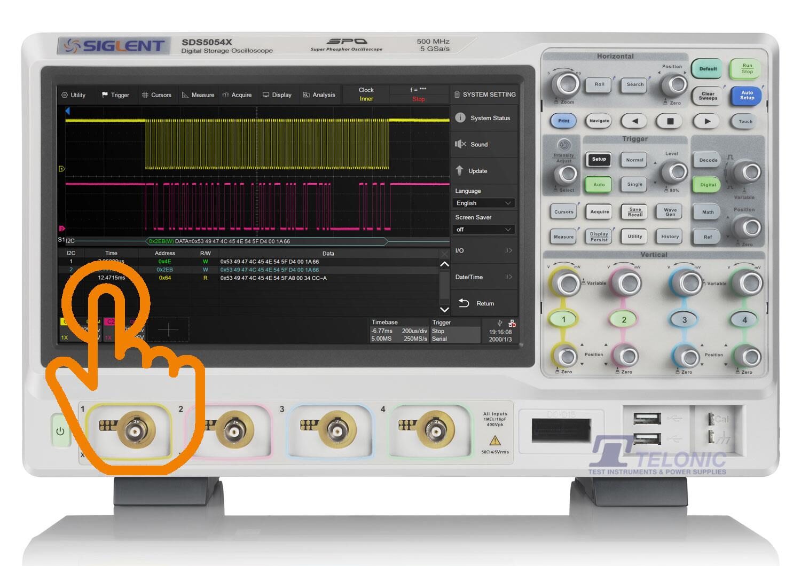
Task: Toggle the Decode button
Action: point(708,160)
